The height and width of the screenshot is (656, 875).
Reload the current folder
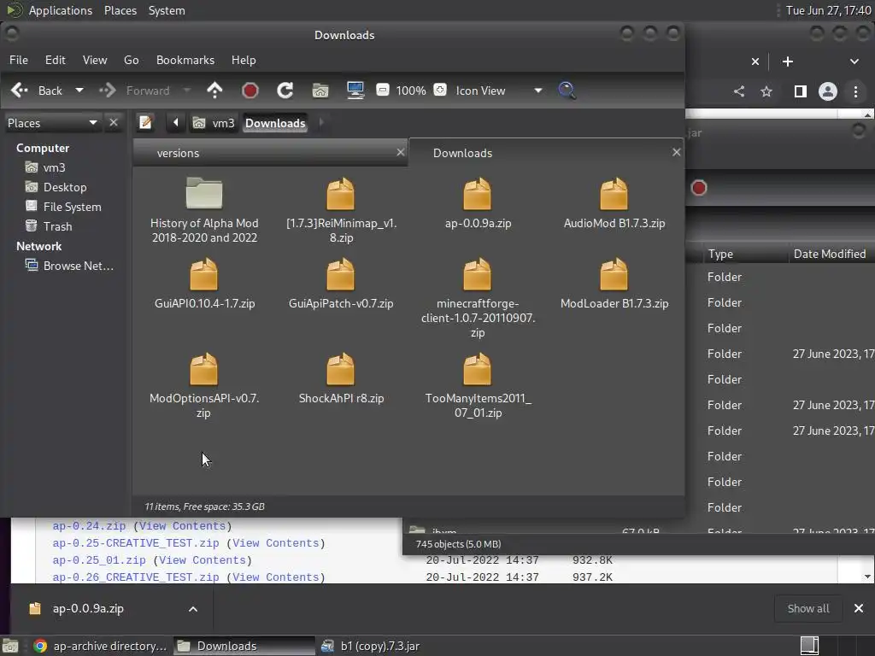(285, 91)
